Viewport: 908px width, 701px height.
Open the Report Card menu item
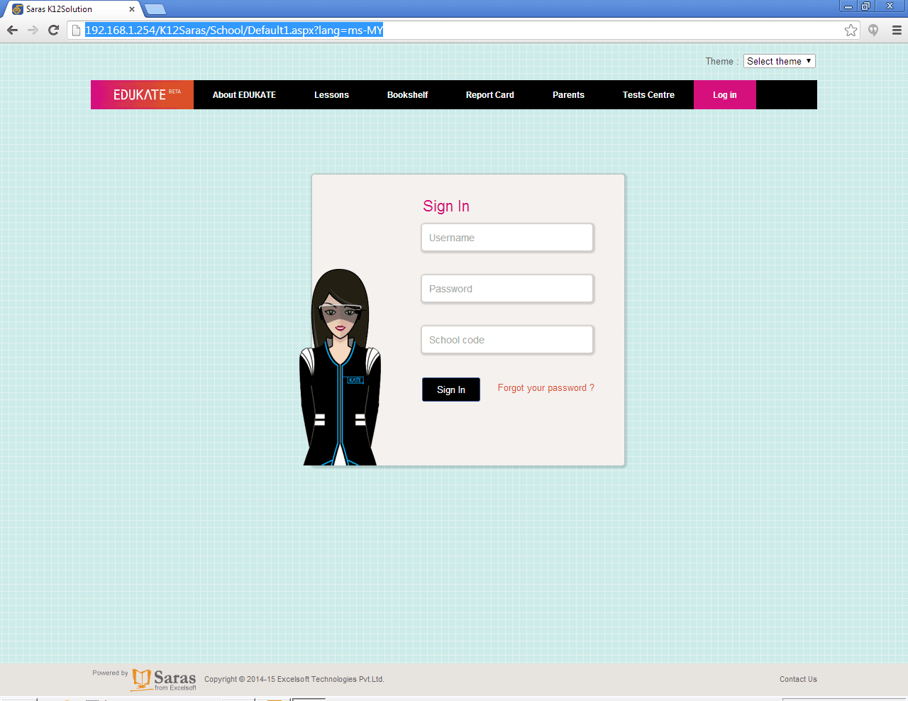489,94
